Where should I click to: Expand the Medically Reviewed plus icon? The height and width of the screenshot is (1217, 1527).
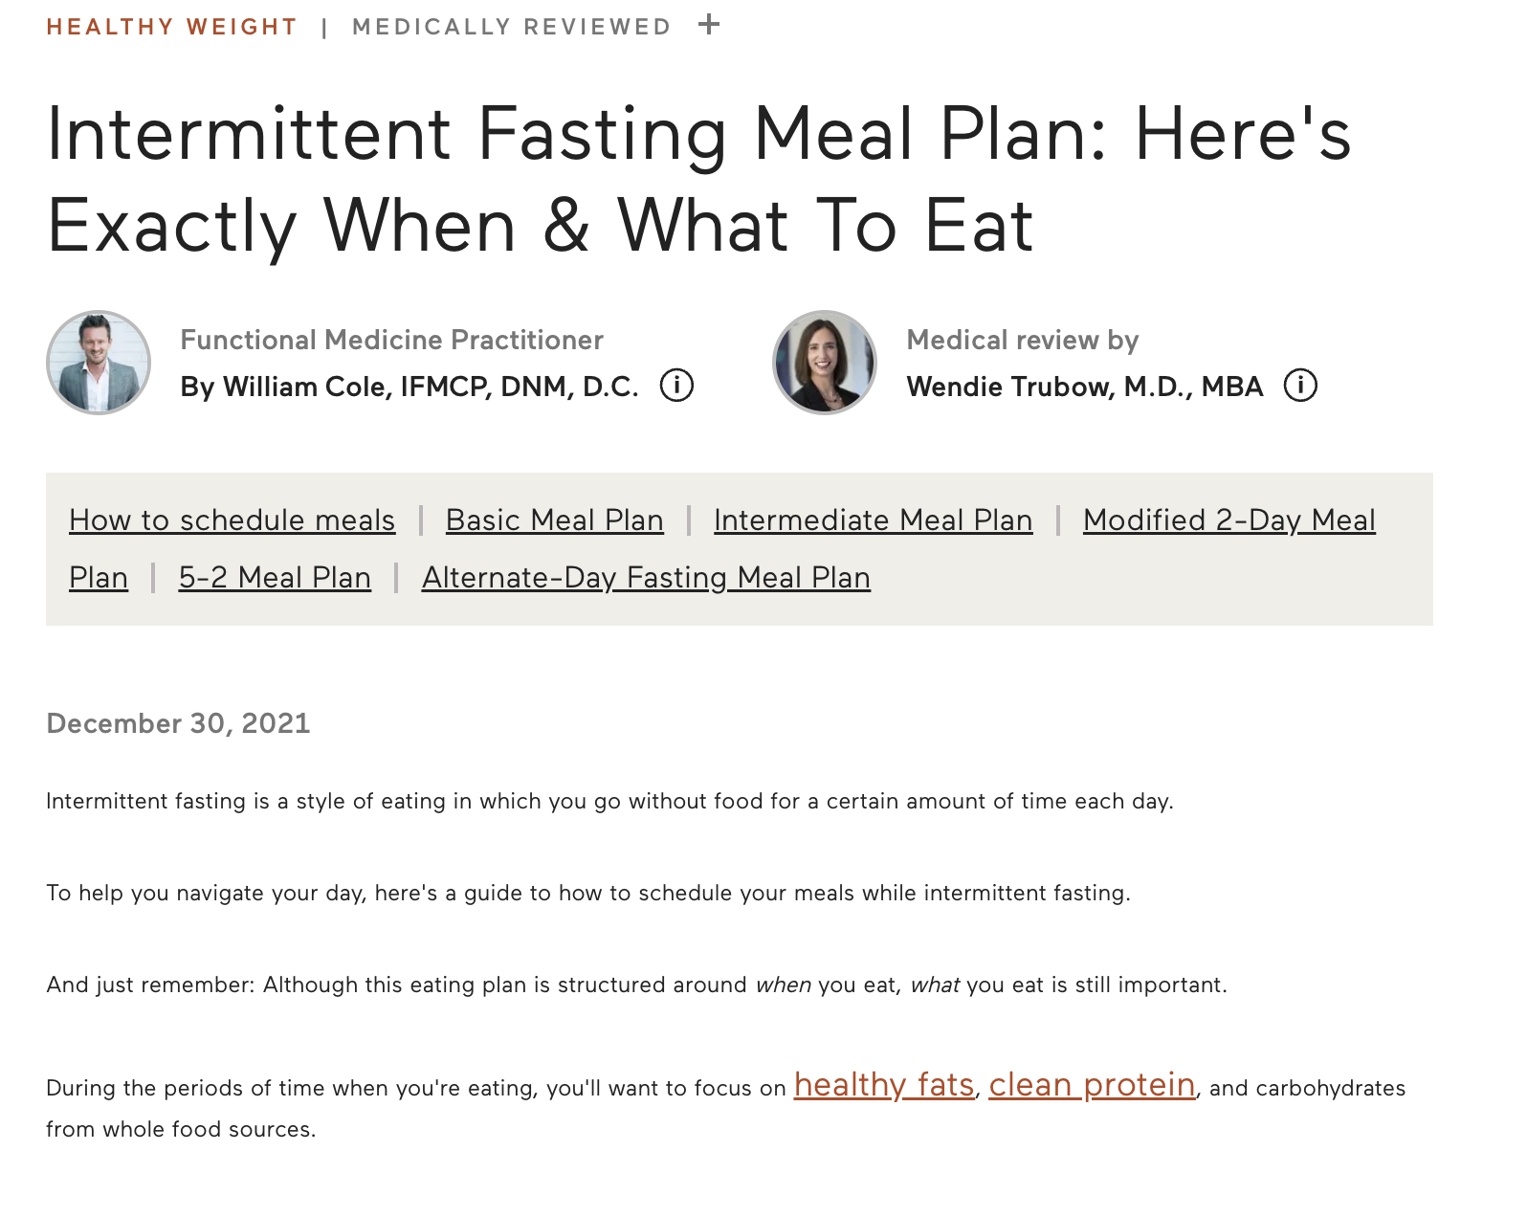click(708, 25)
